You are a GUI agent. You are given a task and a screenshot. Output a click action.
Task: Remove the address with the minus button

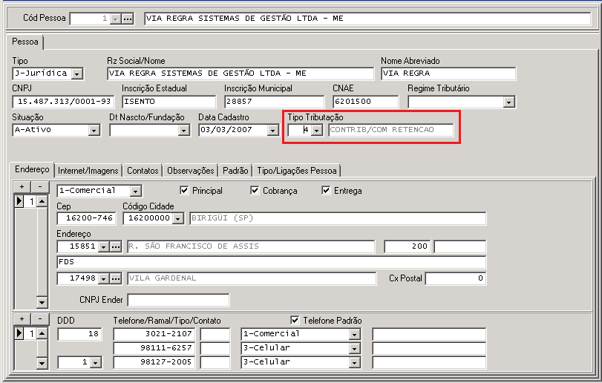pyautogui.click(x=39, y=186)
